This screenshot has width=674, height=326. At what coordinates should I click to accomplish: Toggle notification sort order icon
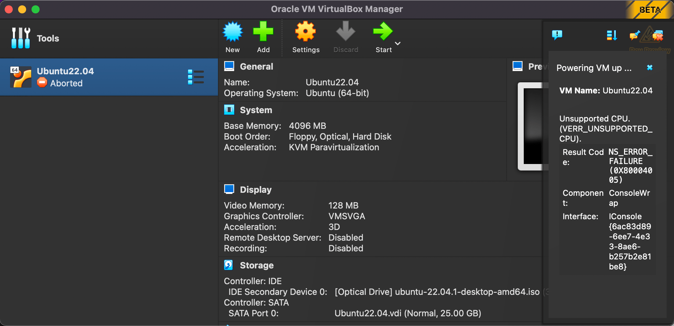click(x=612, y=35)
